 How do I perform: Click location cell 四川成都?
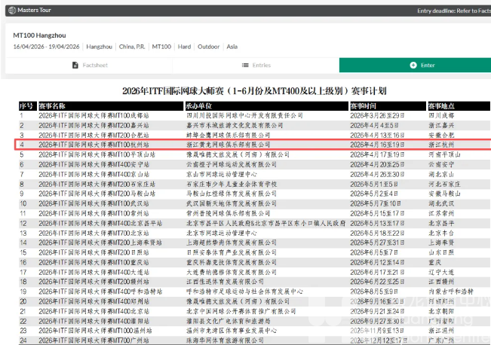click(x=441, y=116)
